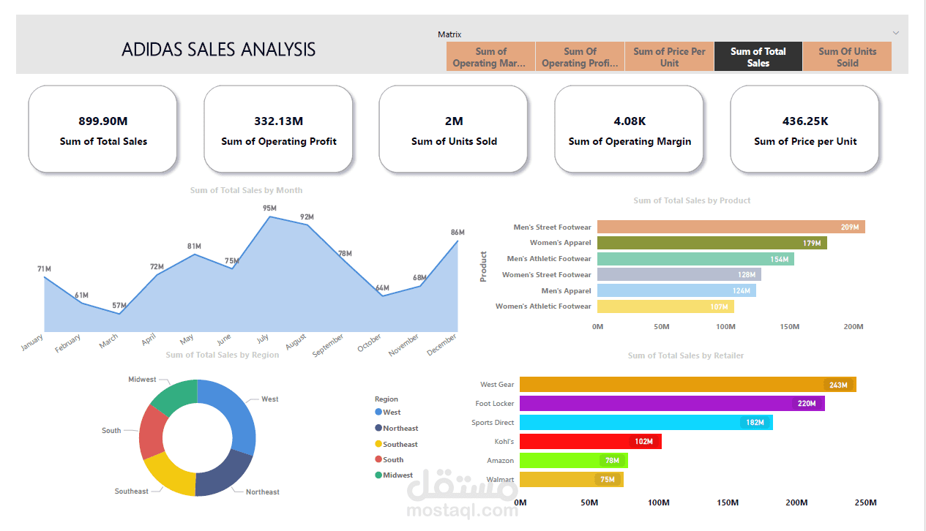Click the Midwest legend color dot
Screen dimensions: 926x531
[x=378, y=475]
